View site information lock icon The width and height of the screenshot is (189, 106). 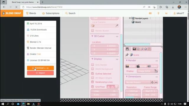(x=23, y=7)
